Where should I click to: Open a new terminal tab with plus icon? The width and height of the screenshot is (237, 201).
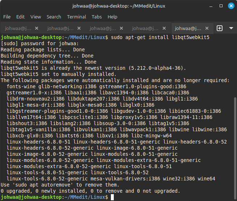[220, 28]
